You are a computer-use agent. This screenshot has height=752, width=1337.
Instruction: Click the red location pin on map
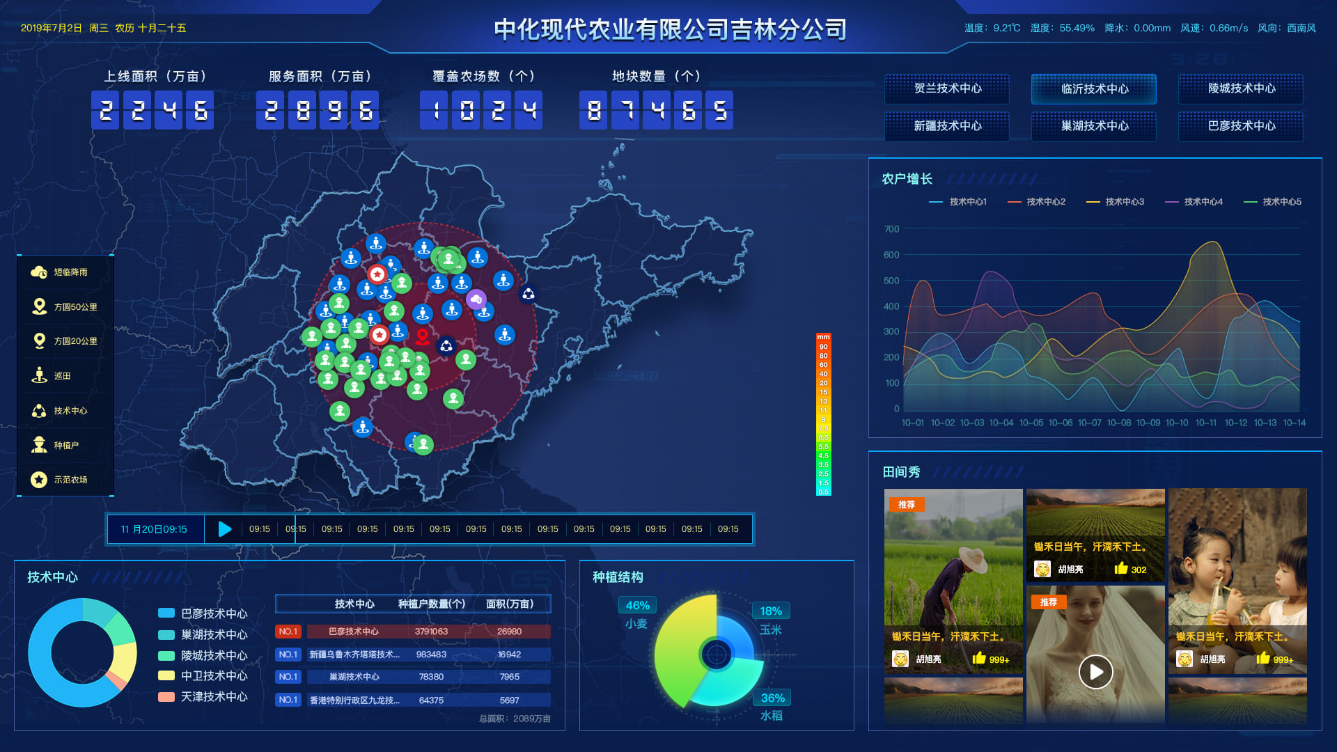point(422,337)
